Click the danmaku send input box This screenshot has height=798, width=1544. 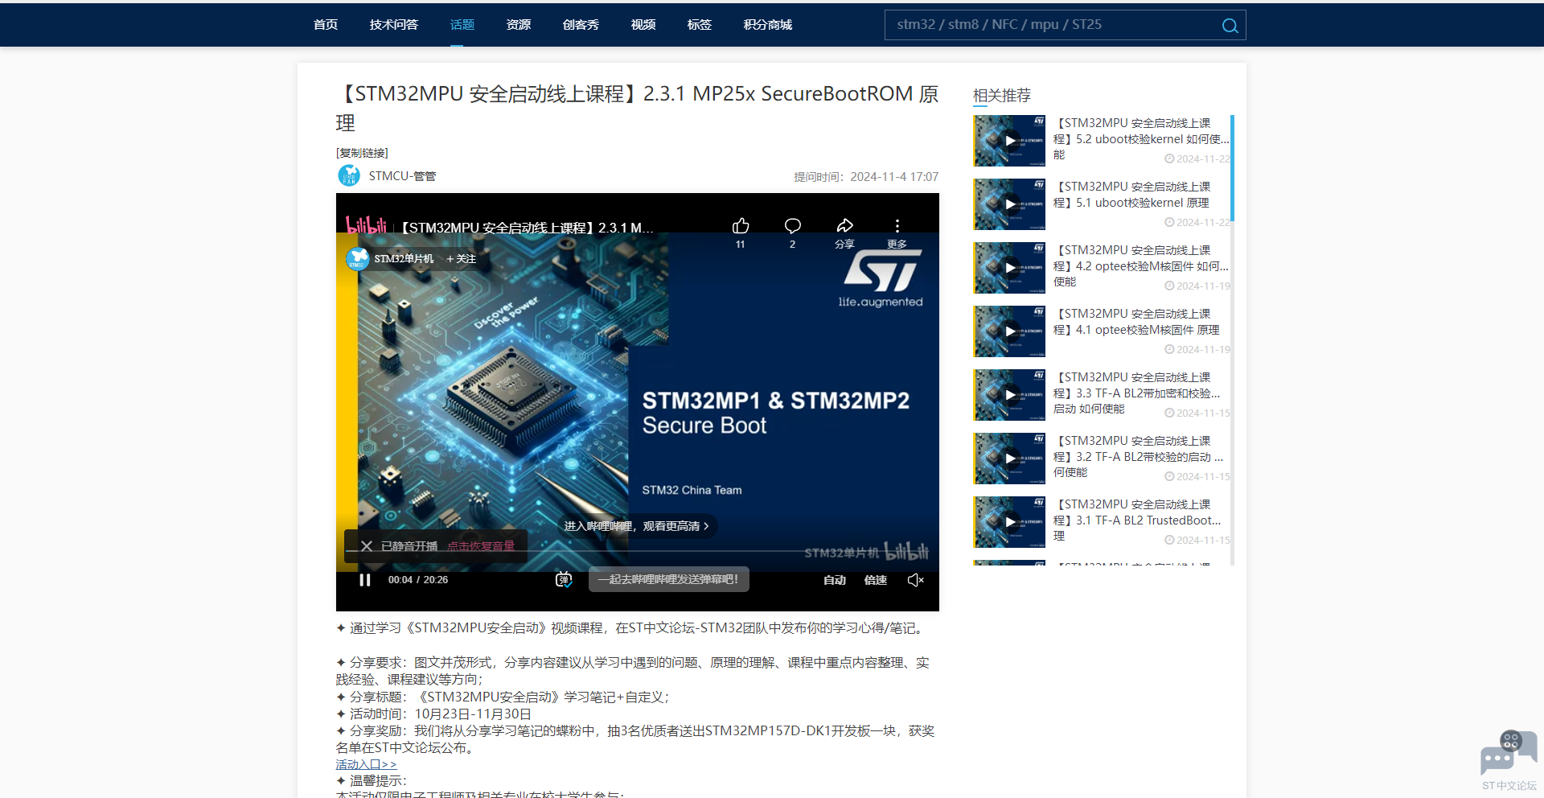click(x=669, y=579)
